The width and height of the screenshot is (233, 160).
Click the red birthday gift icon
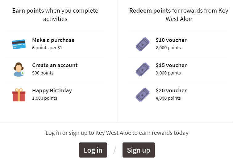pos(19,94)
